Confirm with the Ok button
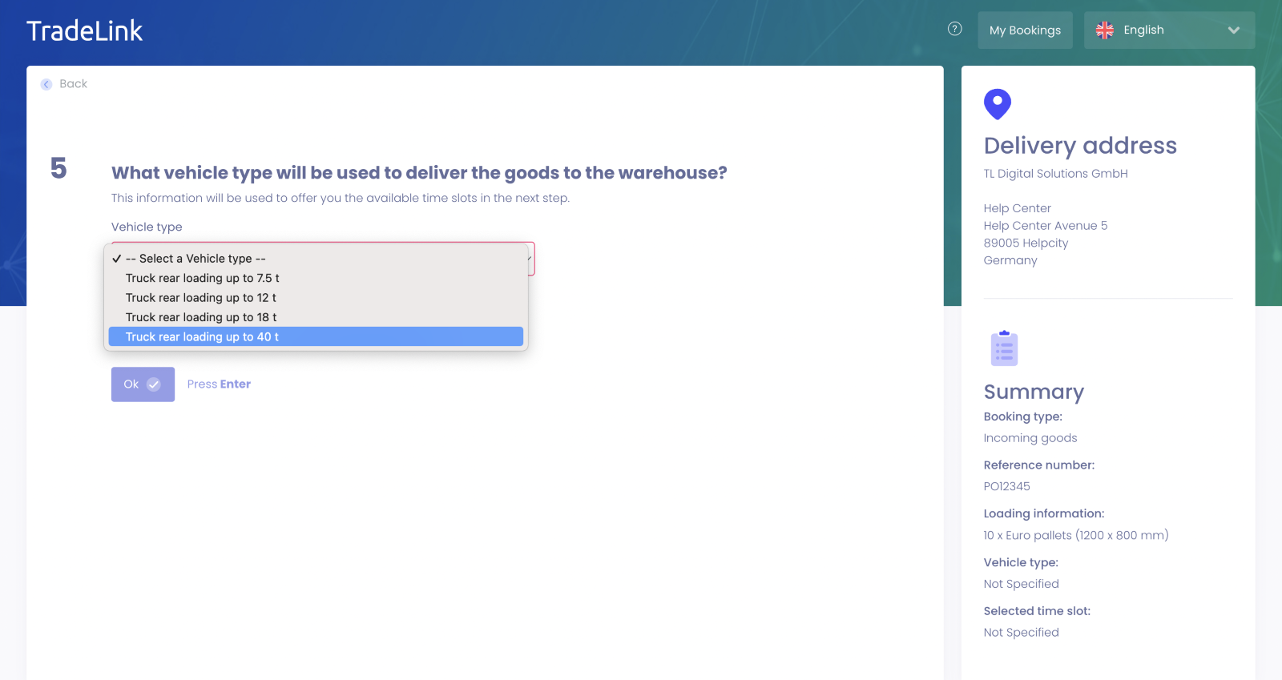The height and width of the screenshot is (680, 1282). (143, 384)
